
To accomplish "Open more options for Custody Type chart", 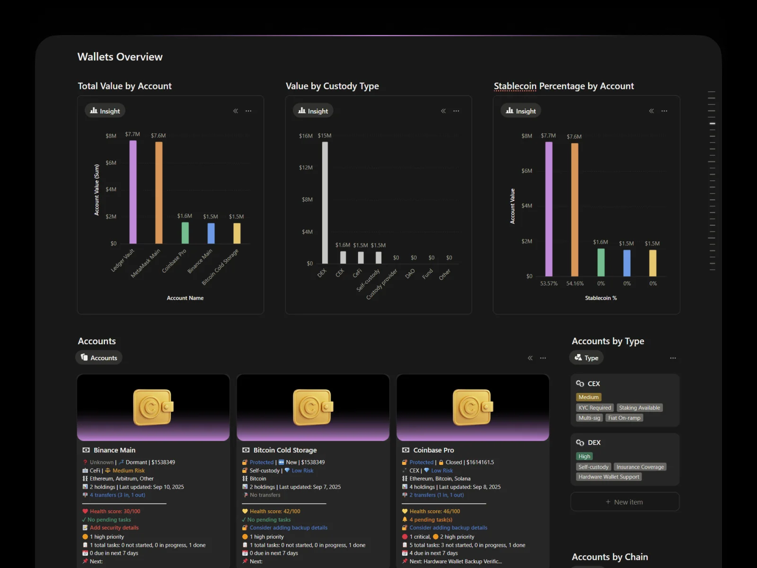I will pyautogui.click(x=456, y=111).
